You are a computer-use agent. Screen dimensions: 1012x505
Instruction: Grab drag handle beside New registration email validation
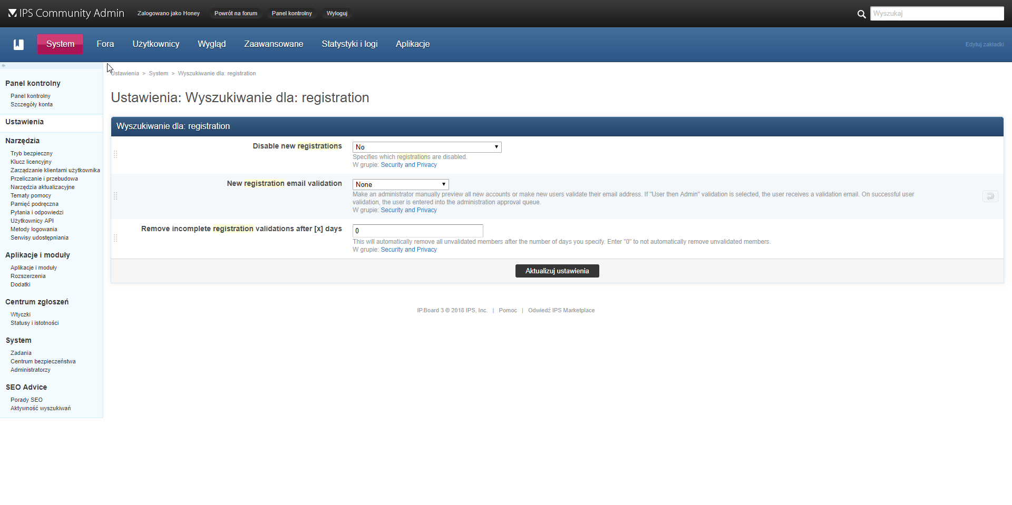(115, 196)
